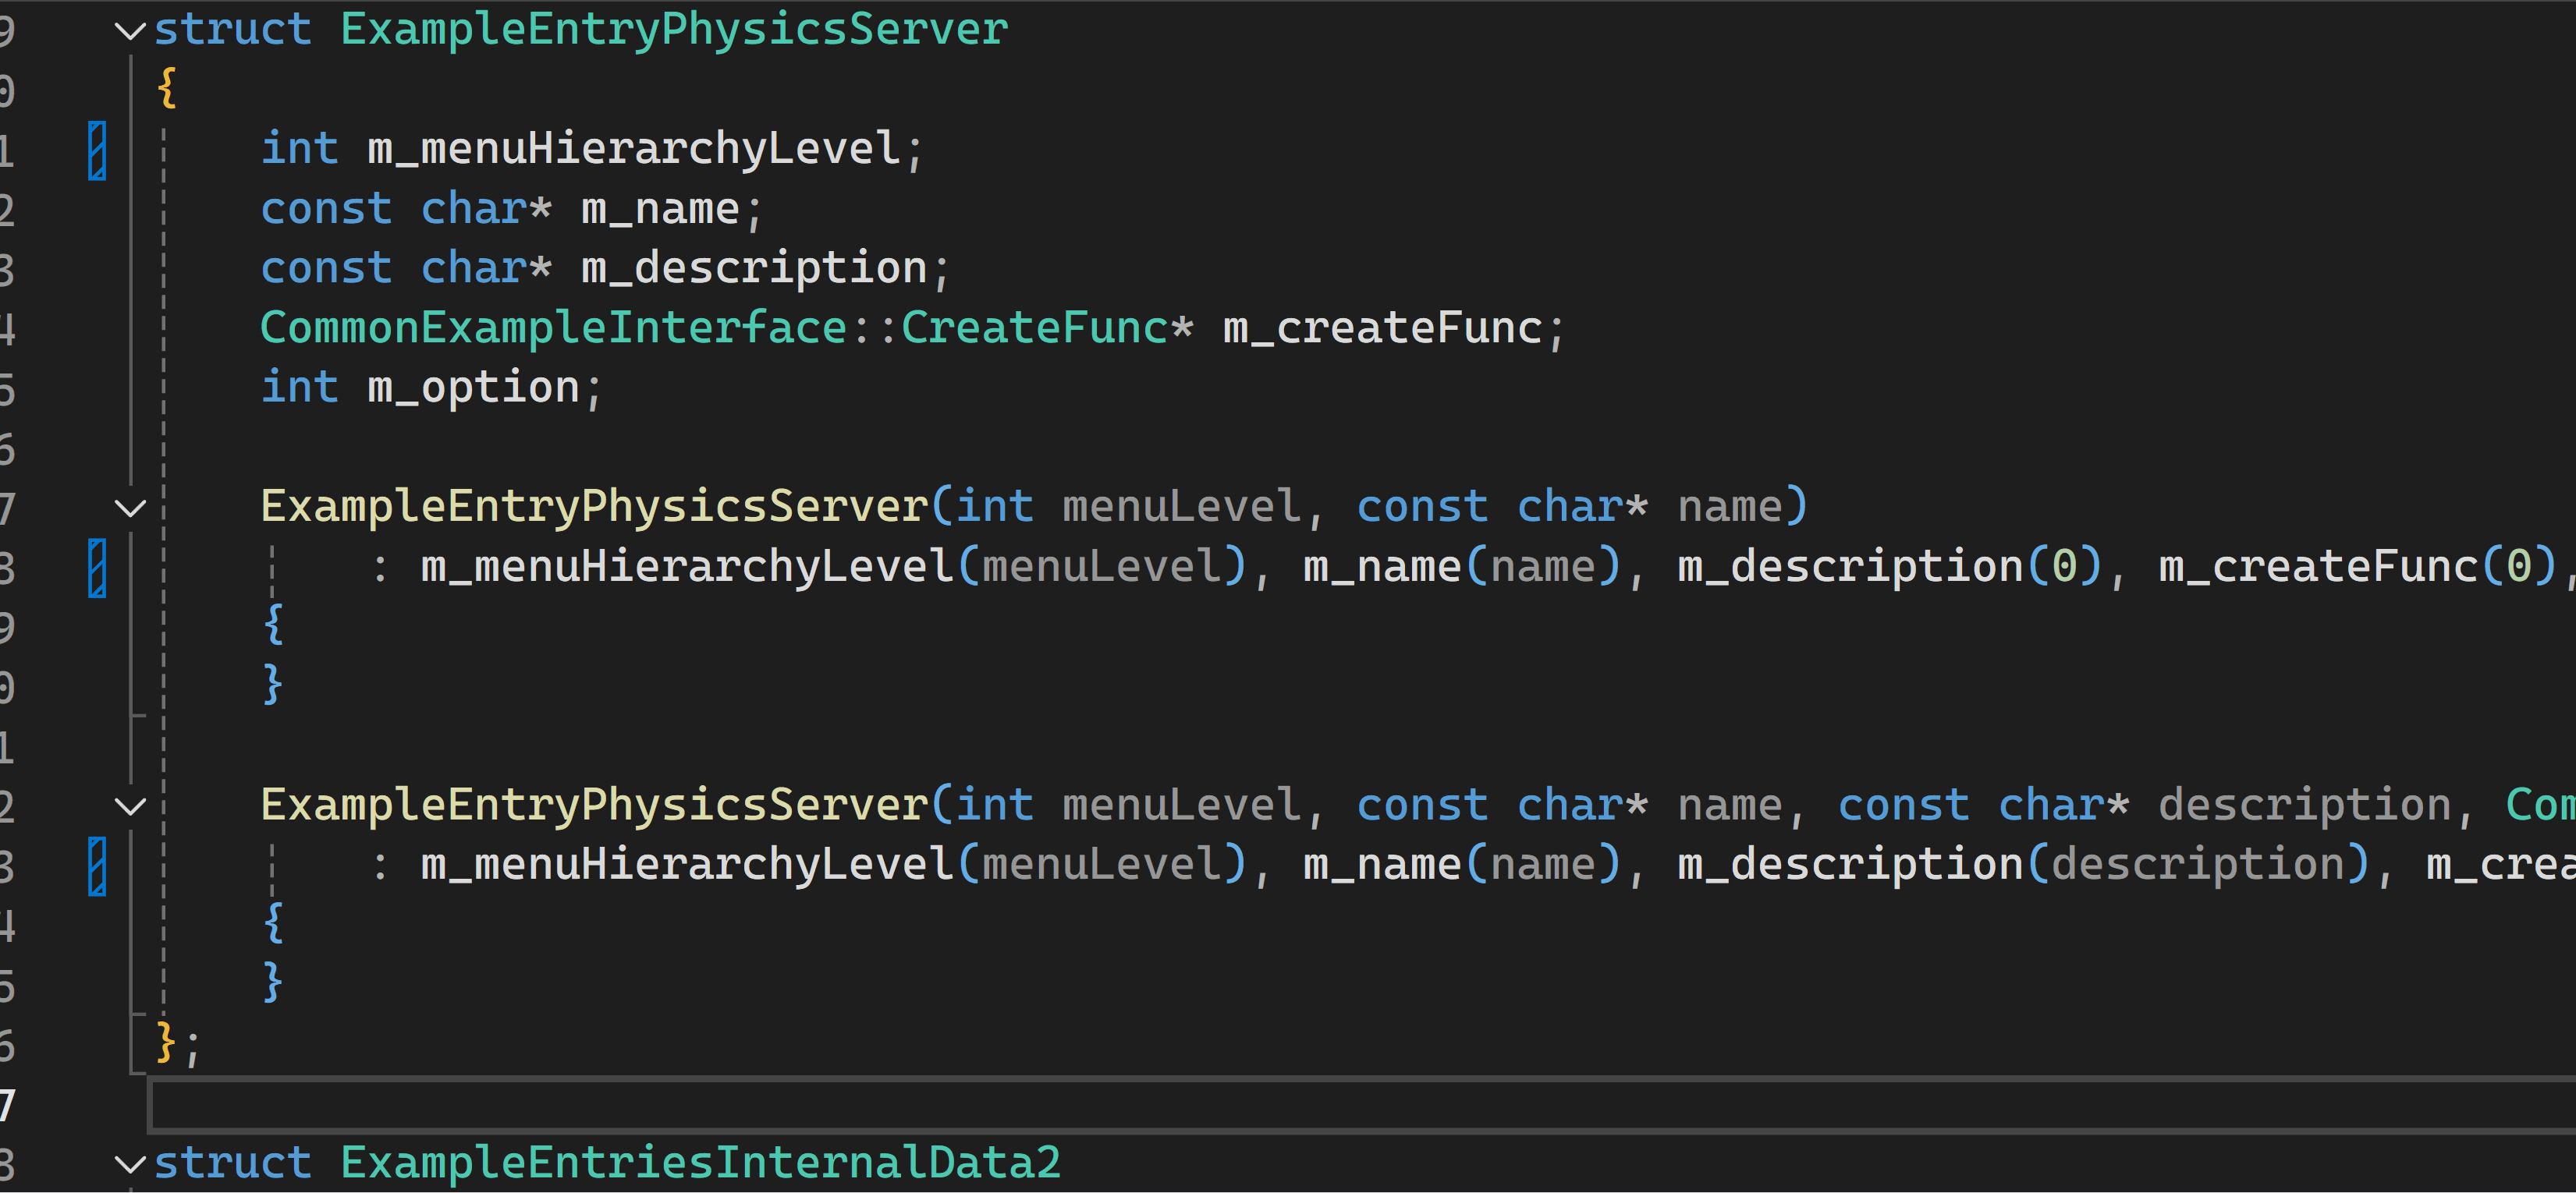Collapse struct ExampleEntriesInternalData2 fold chevron
The image size is (2576, 1193).
click(x=130, y=1163)
